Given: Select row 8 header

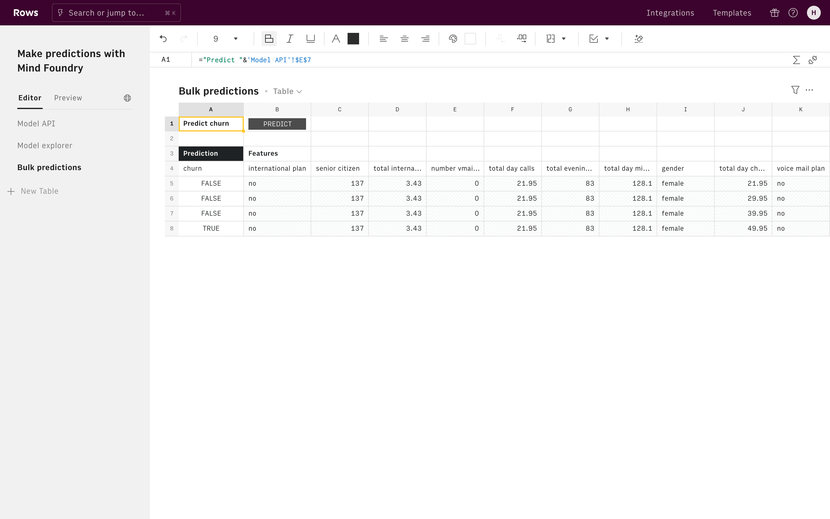Looking at the screenshot, I should 171,229.
